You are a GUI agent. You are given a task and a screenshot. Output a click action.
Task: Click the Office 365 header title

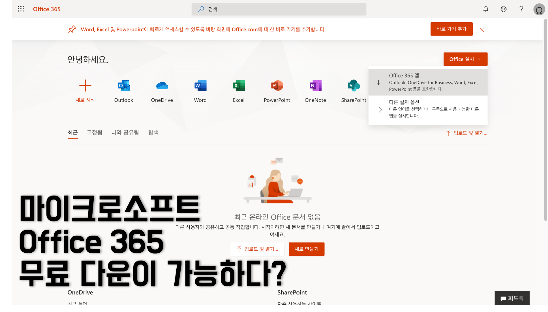(x=47, y=9)
